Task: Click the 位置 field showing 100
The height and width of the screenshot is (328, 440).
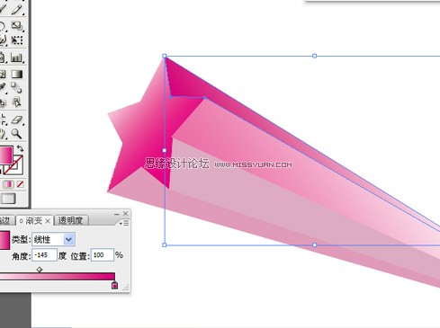Action: [x=103, y=255]
